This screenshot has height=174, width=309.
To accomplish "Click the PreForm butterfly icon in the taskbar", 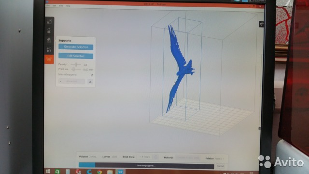I will pos(120,172).
